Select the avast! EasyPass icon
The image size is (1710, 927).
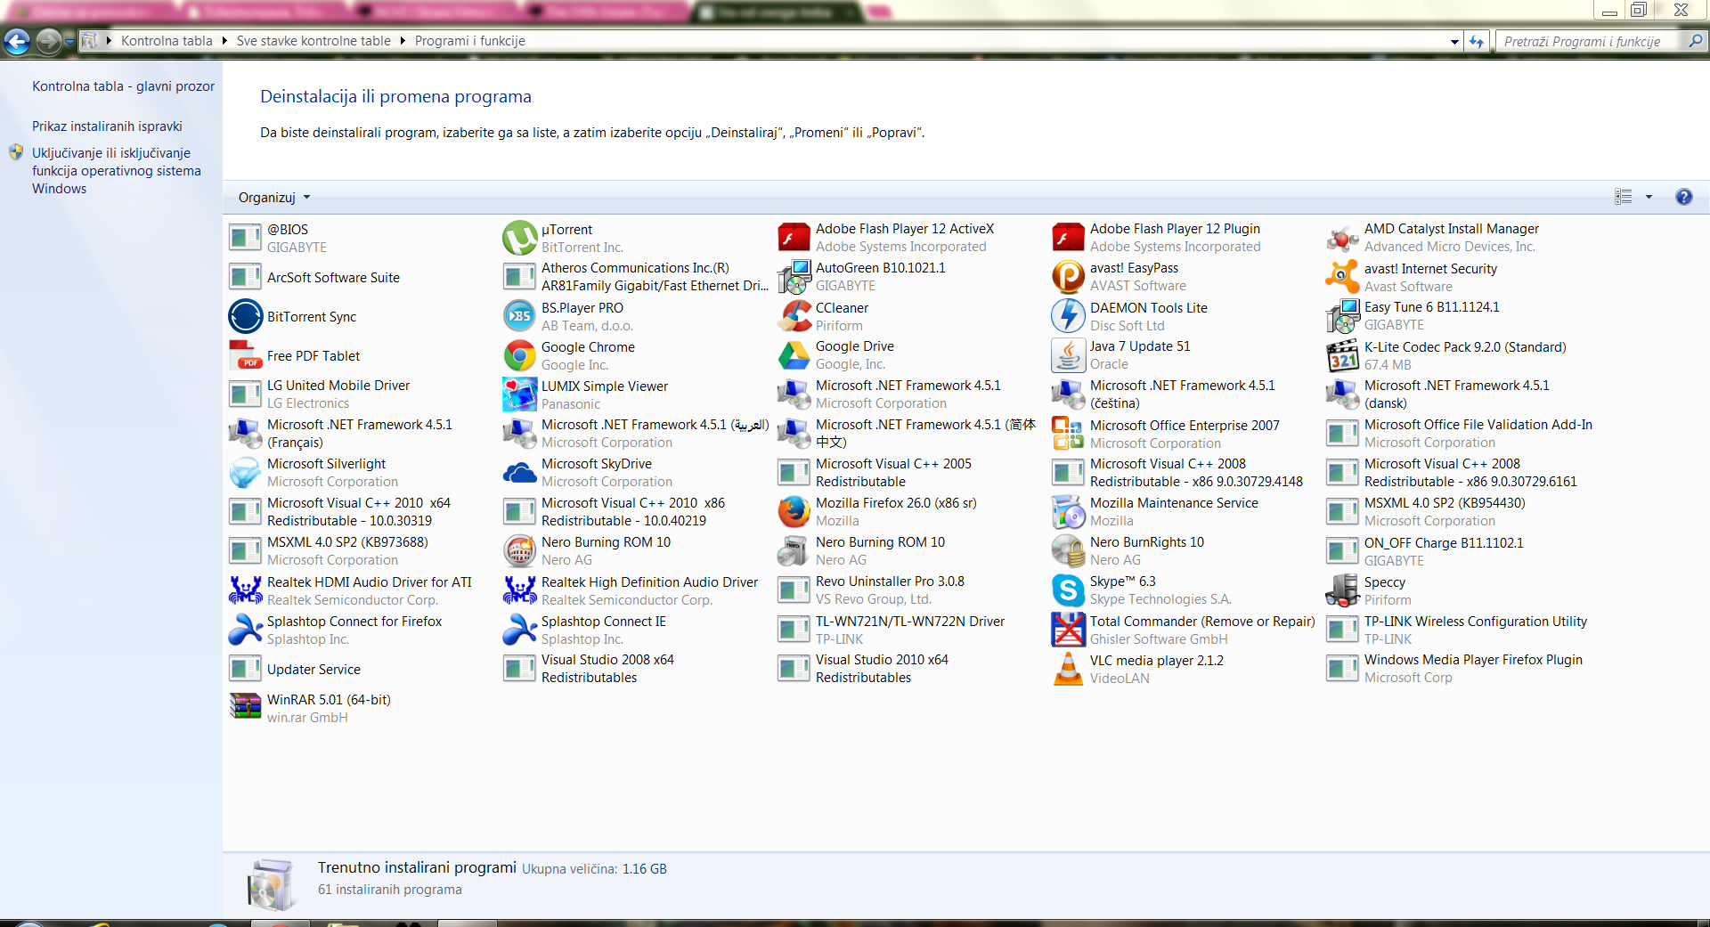[x=1068, y=277]
